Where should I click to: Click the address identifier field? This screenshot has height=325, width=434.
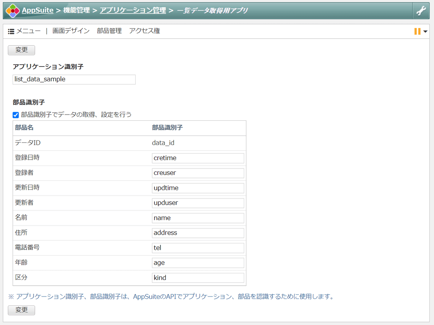(198, 233)
